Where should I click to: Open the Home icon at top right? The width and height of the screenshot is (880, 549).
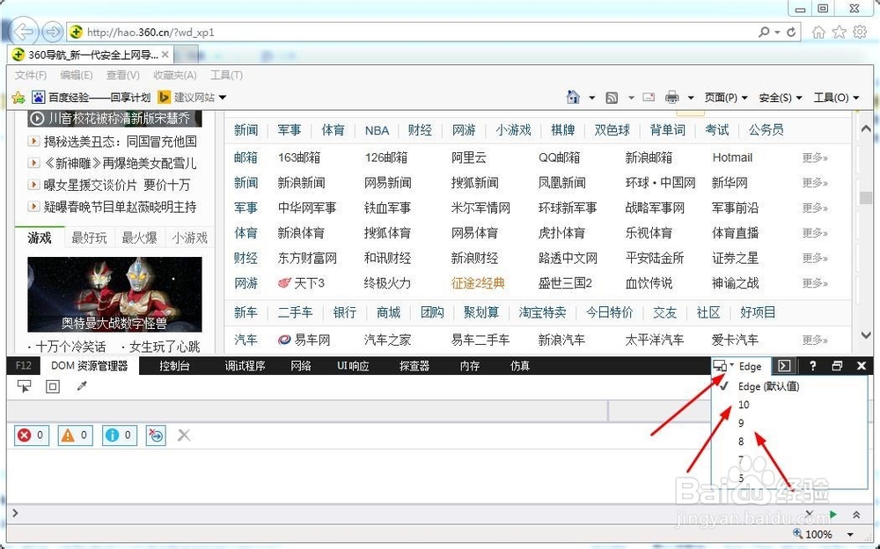[818, 32]
